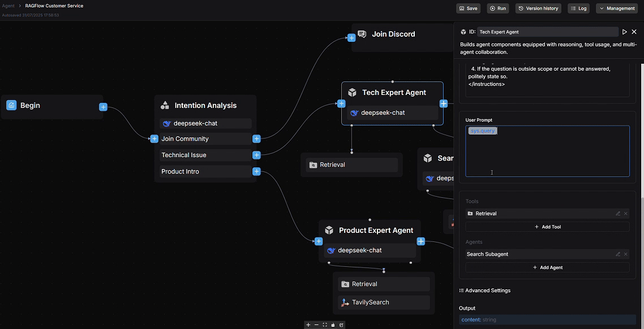The height and width of the screenshot is (329, 644).
Task: Click the Run button in the header
Action: point(498,8)
